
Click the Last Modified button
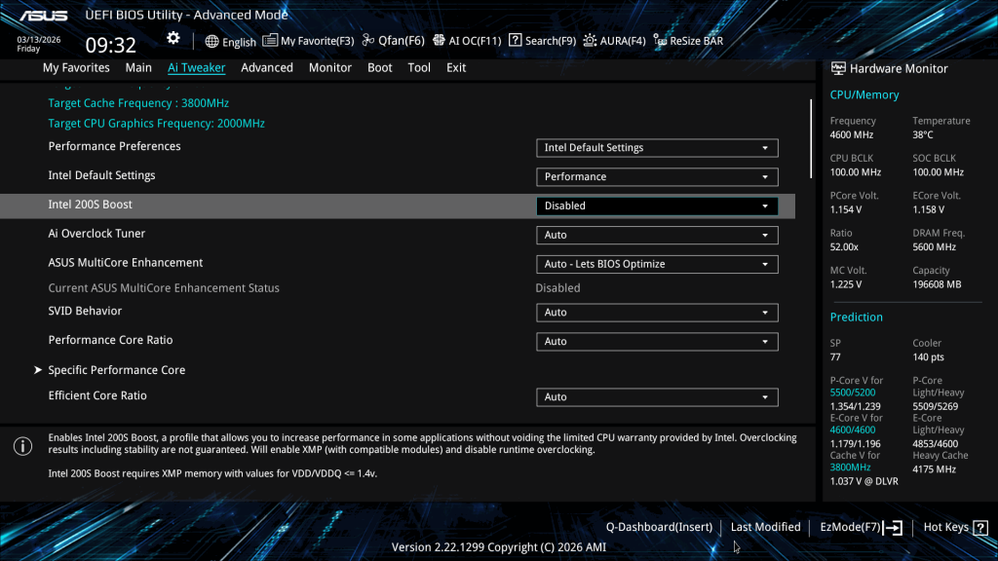pyautogui.click(x=765, y=527)
